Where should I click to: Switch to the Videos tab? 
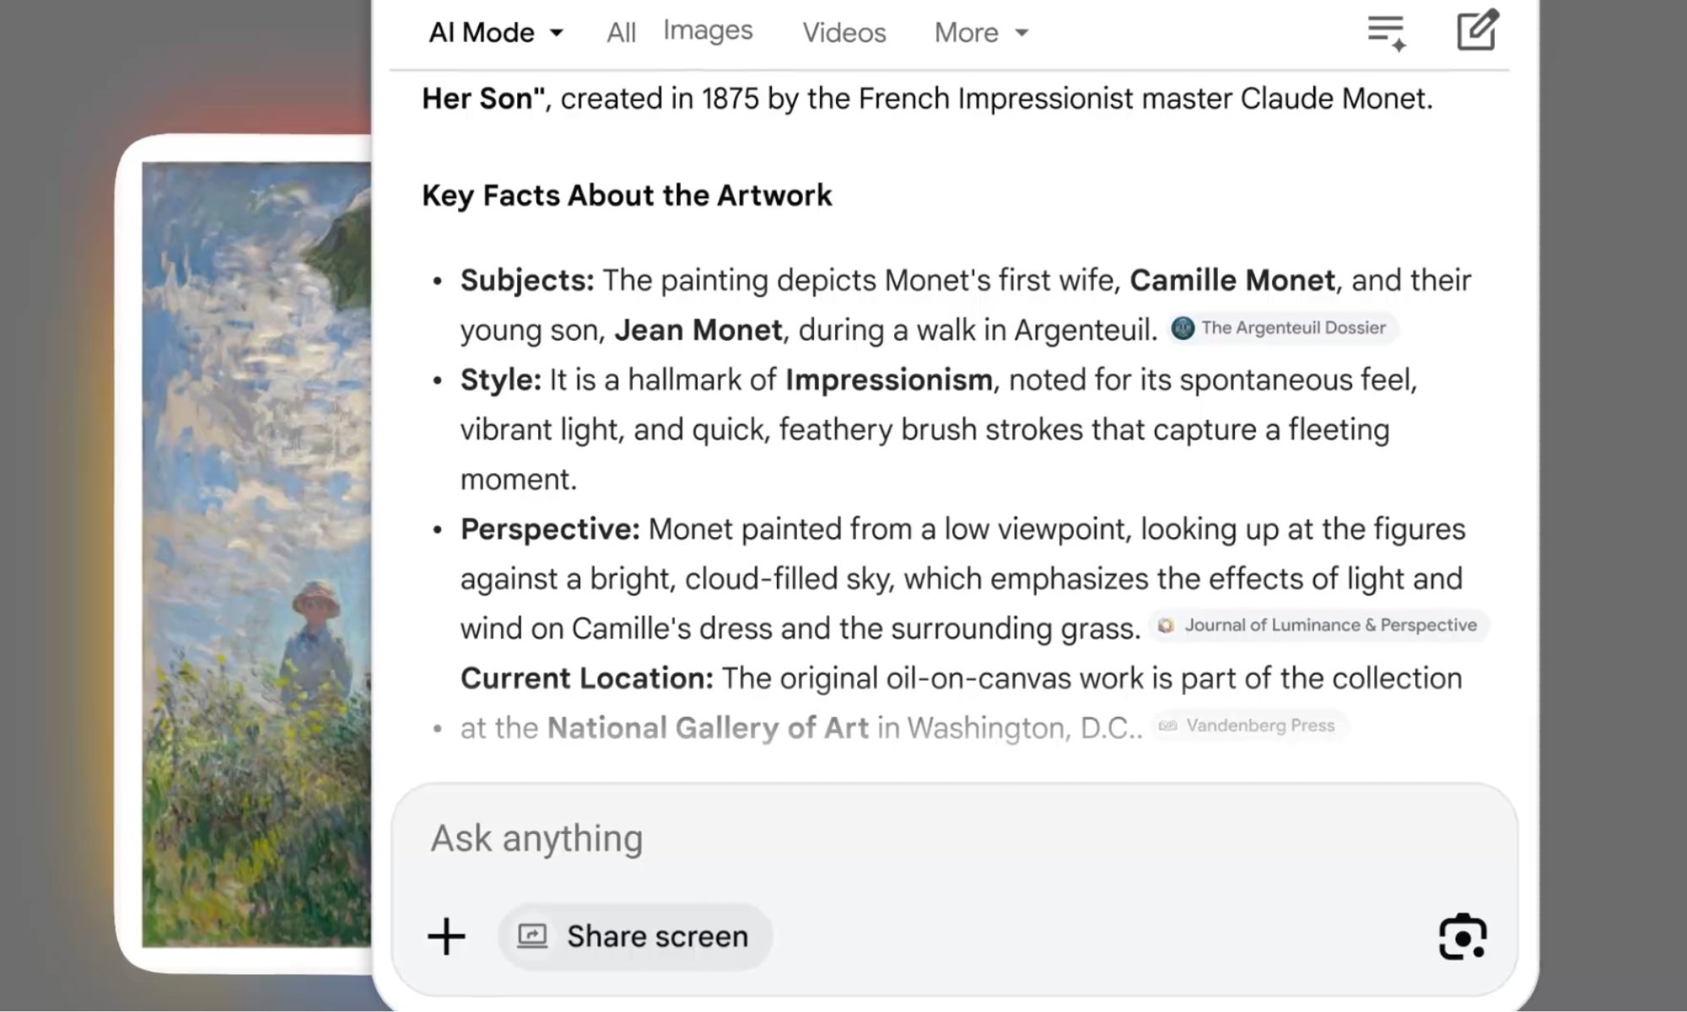pos(843,32)
